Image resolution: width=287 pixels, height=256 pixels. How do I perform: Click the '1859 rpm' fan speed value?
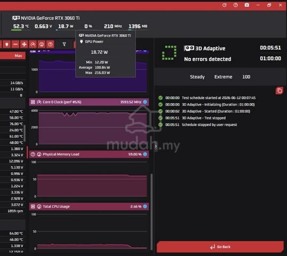[15, 211]
